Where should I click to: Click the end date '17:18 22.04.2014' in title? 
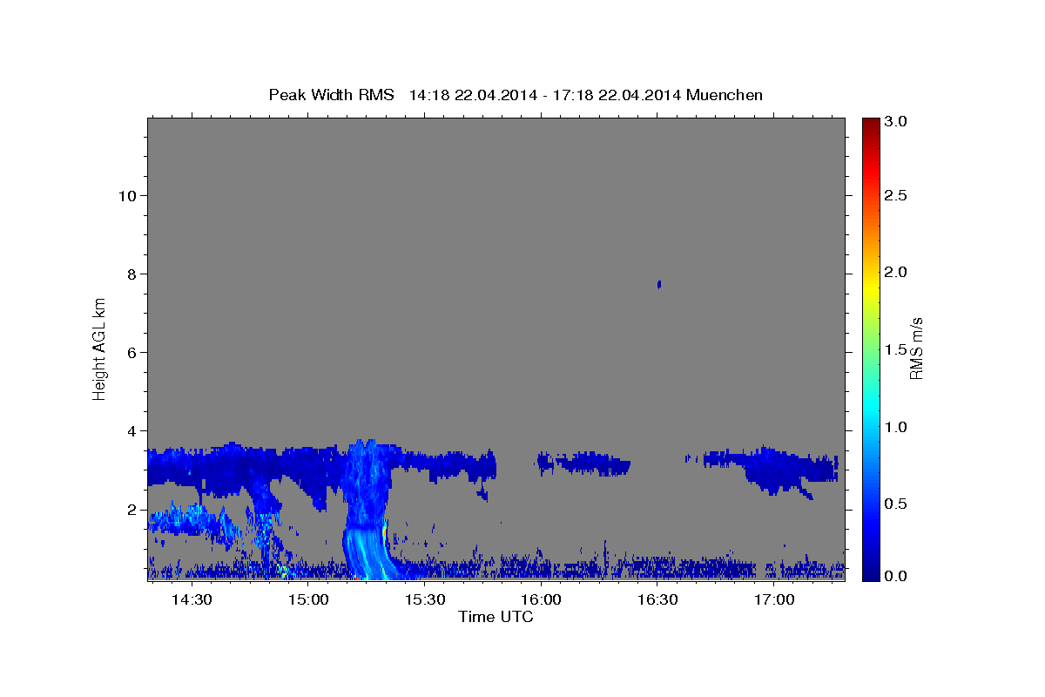pos(616,95)
